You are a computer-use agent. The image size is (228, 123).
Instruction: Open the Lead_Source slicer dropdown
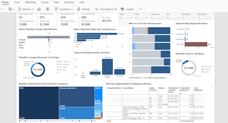157,17
